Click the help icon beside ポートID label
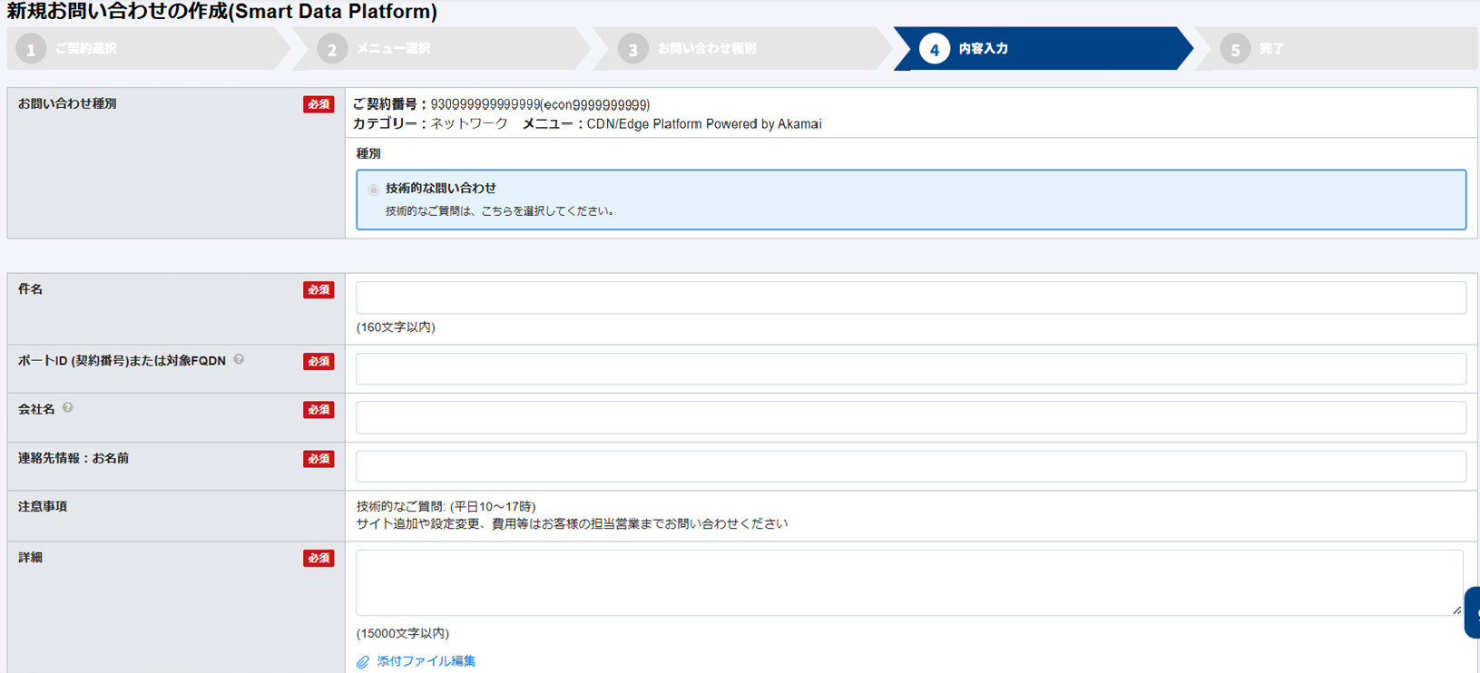1480x673 pixels. point(239,360)
